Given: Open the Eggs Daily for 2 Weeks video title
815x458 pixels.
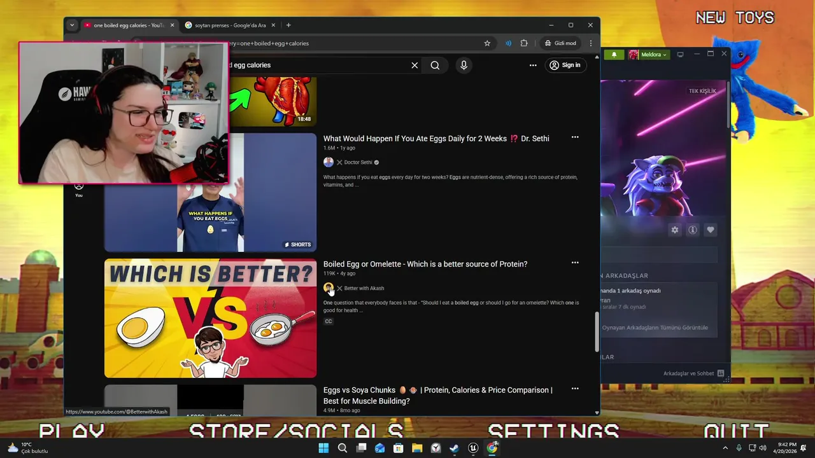Looking at the screenshot, I should pyautogui.click(x=436, y=138).
